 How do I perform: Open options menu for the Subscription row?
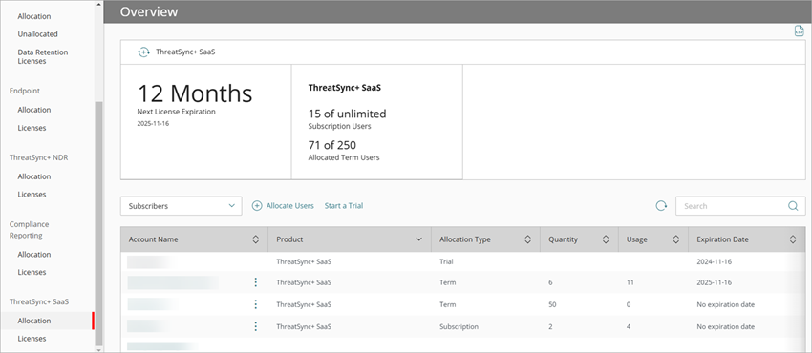click(x=255, y=326)
